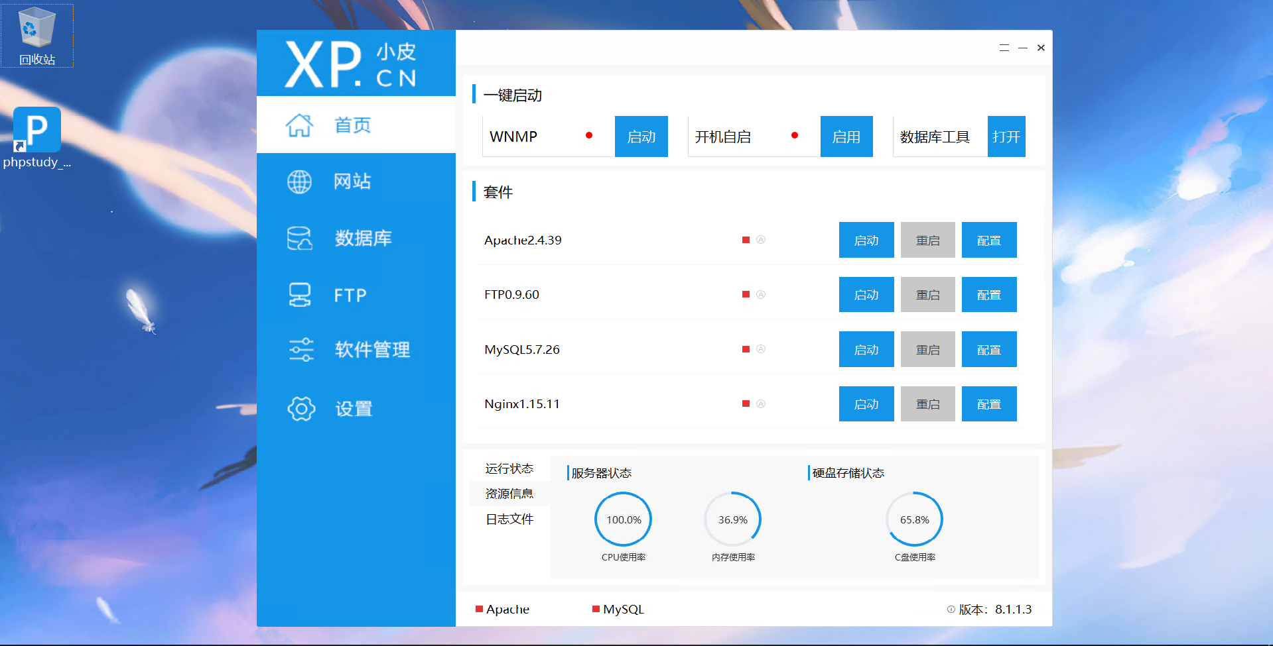
Task: Click the version info icon near 版本
Action: coord(951,610)
